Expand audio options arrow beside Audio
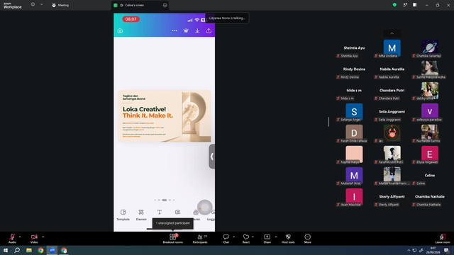454x255 pixels. coord(20,237)
